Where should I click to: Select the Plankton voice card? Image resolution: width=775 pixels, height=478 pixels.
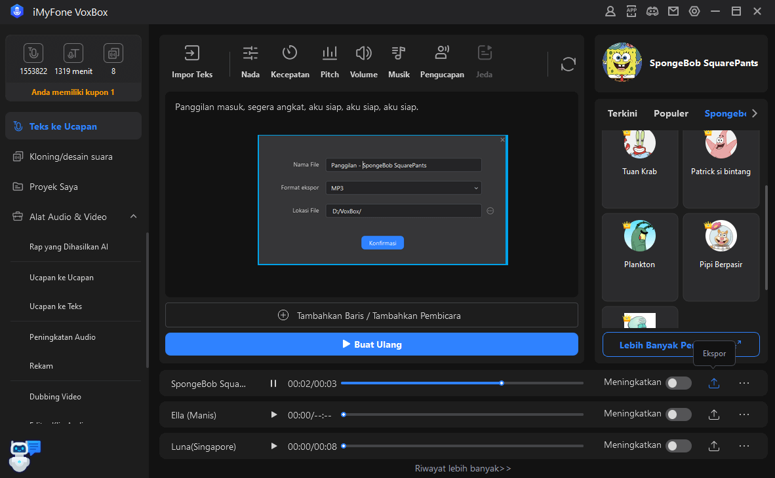click(x=639, y=257)
